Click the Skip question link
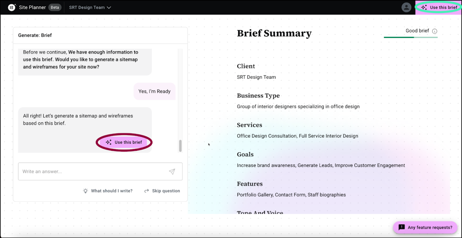This screenshot has width=462, height=238. tap(166, 191)
